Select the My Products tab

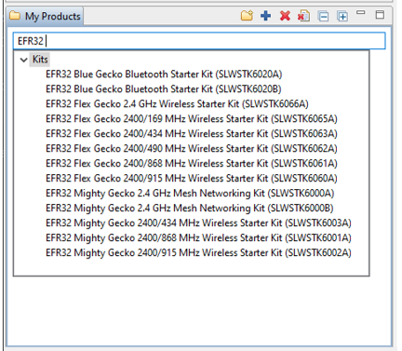(46, 16)
